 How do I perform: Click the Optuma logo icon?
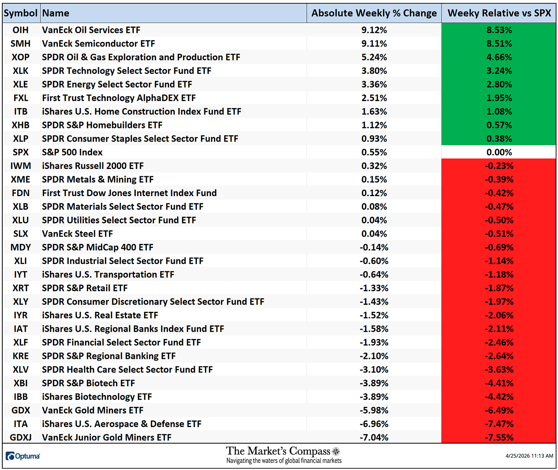click(x=23, y=456)
